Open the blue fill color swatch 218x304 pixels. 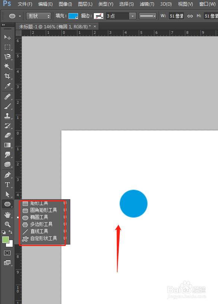click(x=73, y=16)
